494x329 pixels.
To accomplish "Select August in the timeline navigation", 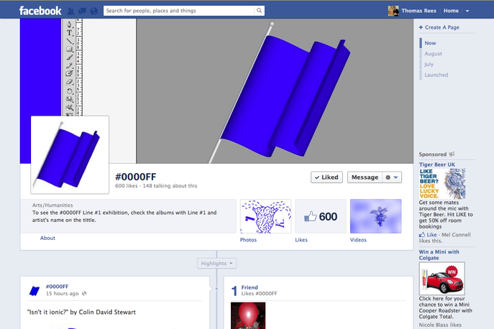I will (433, 54).
